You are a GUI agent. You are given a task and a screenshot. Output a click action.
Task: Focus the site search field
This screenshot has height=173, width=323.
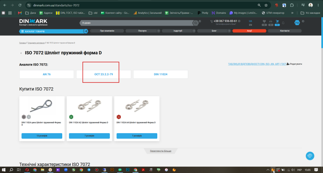(x=136, y=23)
